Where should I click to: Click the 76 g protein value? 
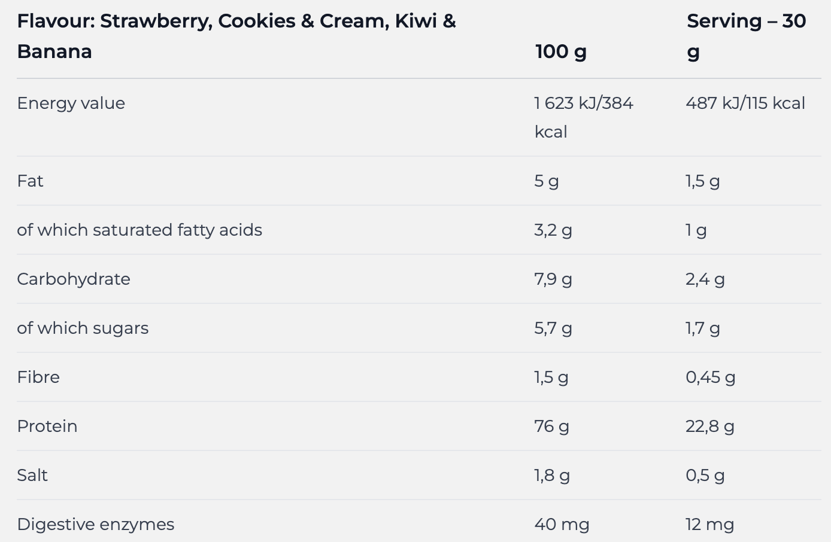pyautogui.click(x=551, y=426)
